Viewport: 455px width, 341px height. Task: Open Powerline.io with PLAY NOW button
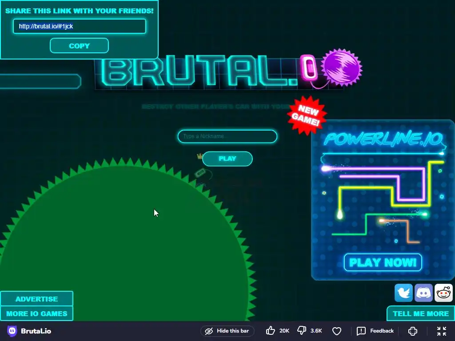383,262
